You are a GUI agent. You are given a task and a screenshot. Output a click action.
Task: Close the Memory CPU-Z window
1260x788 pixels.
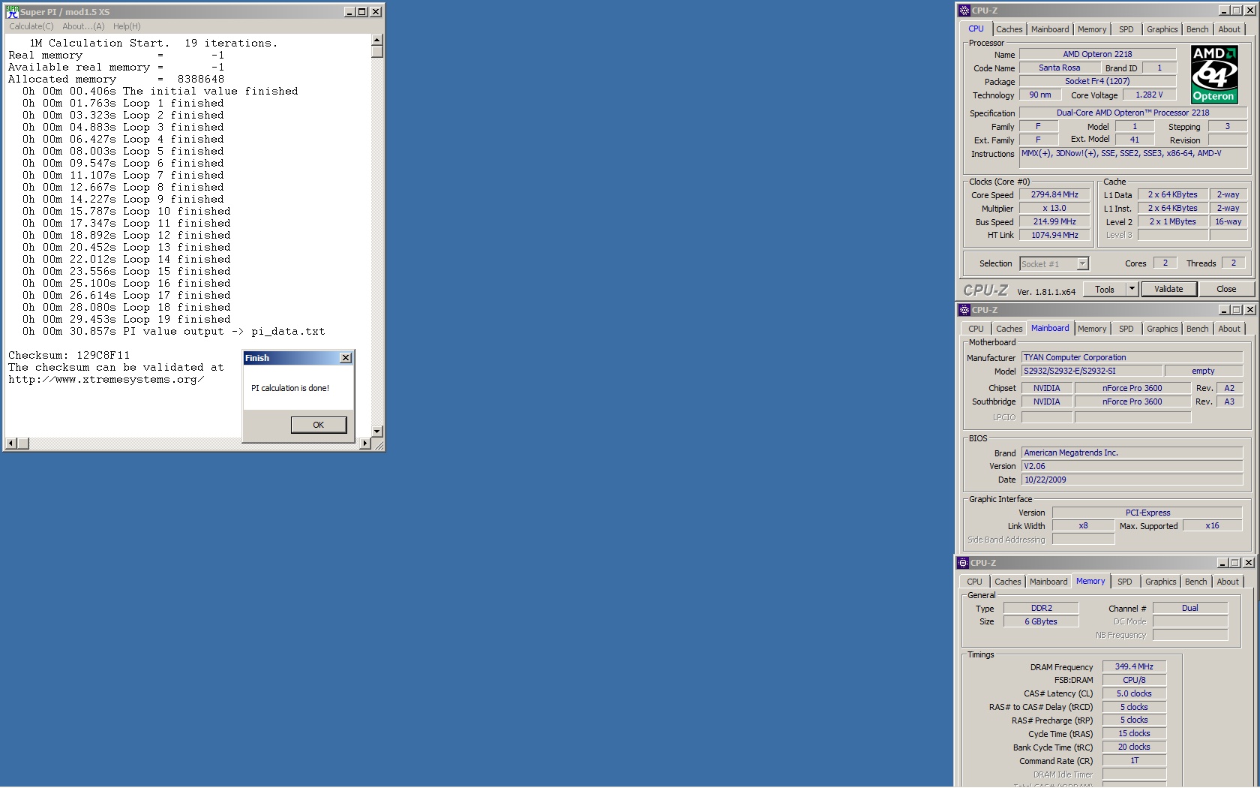1248,563
